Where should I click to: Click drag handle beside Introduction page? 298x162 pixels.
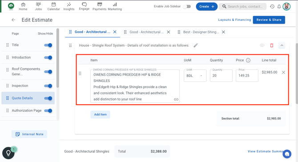click(8, 57)
